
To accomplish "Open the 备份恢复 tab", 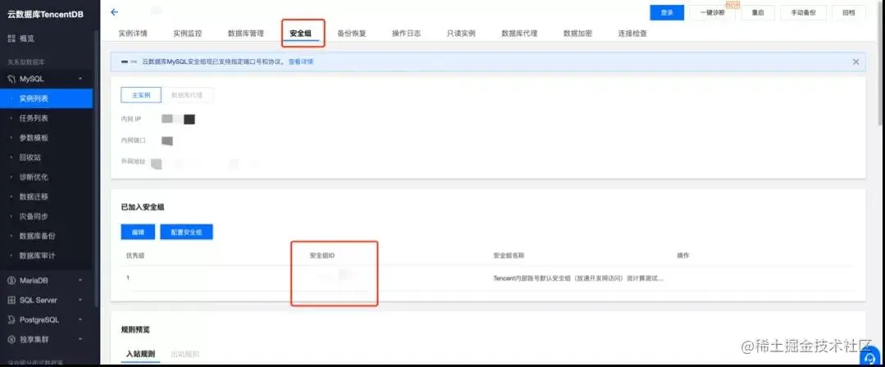I will click(352, 34).
